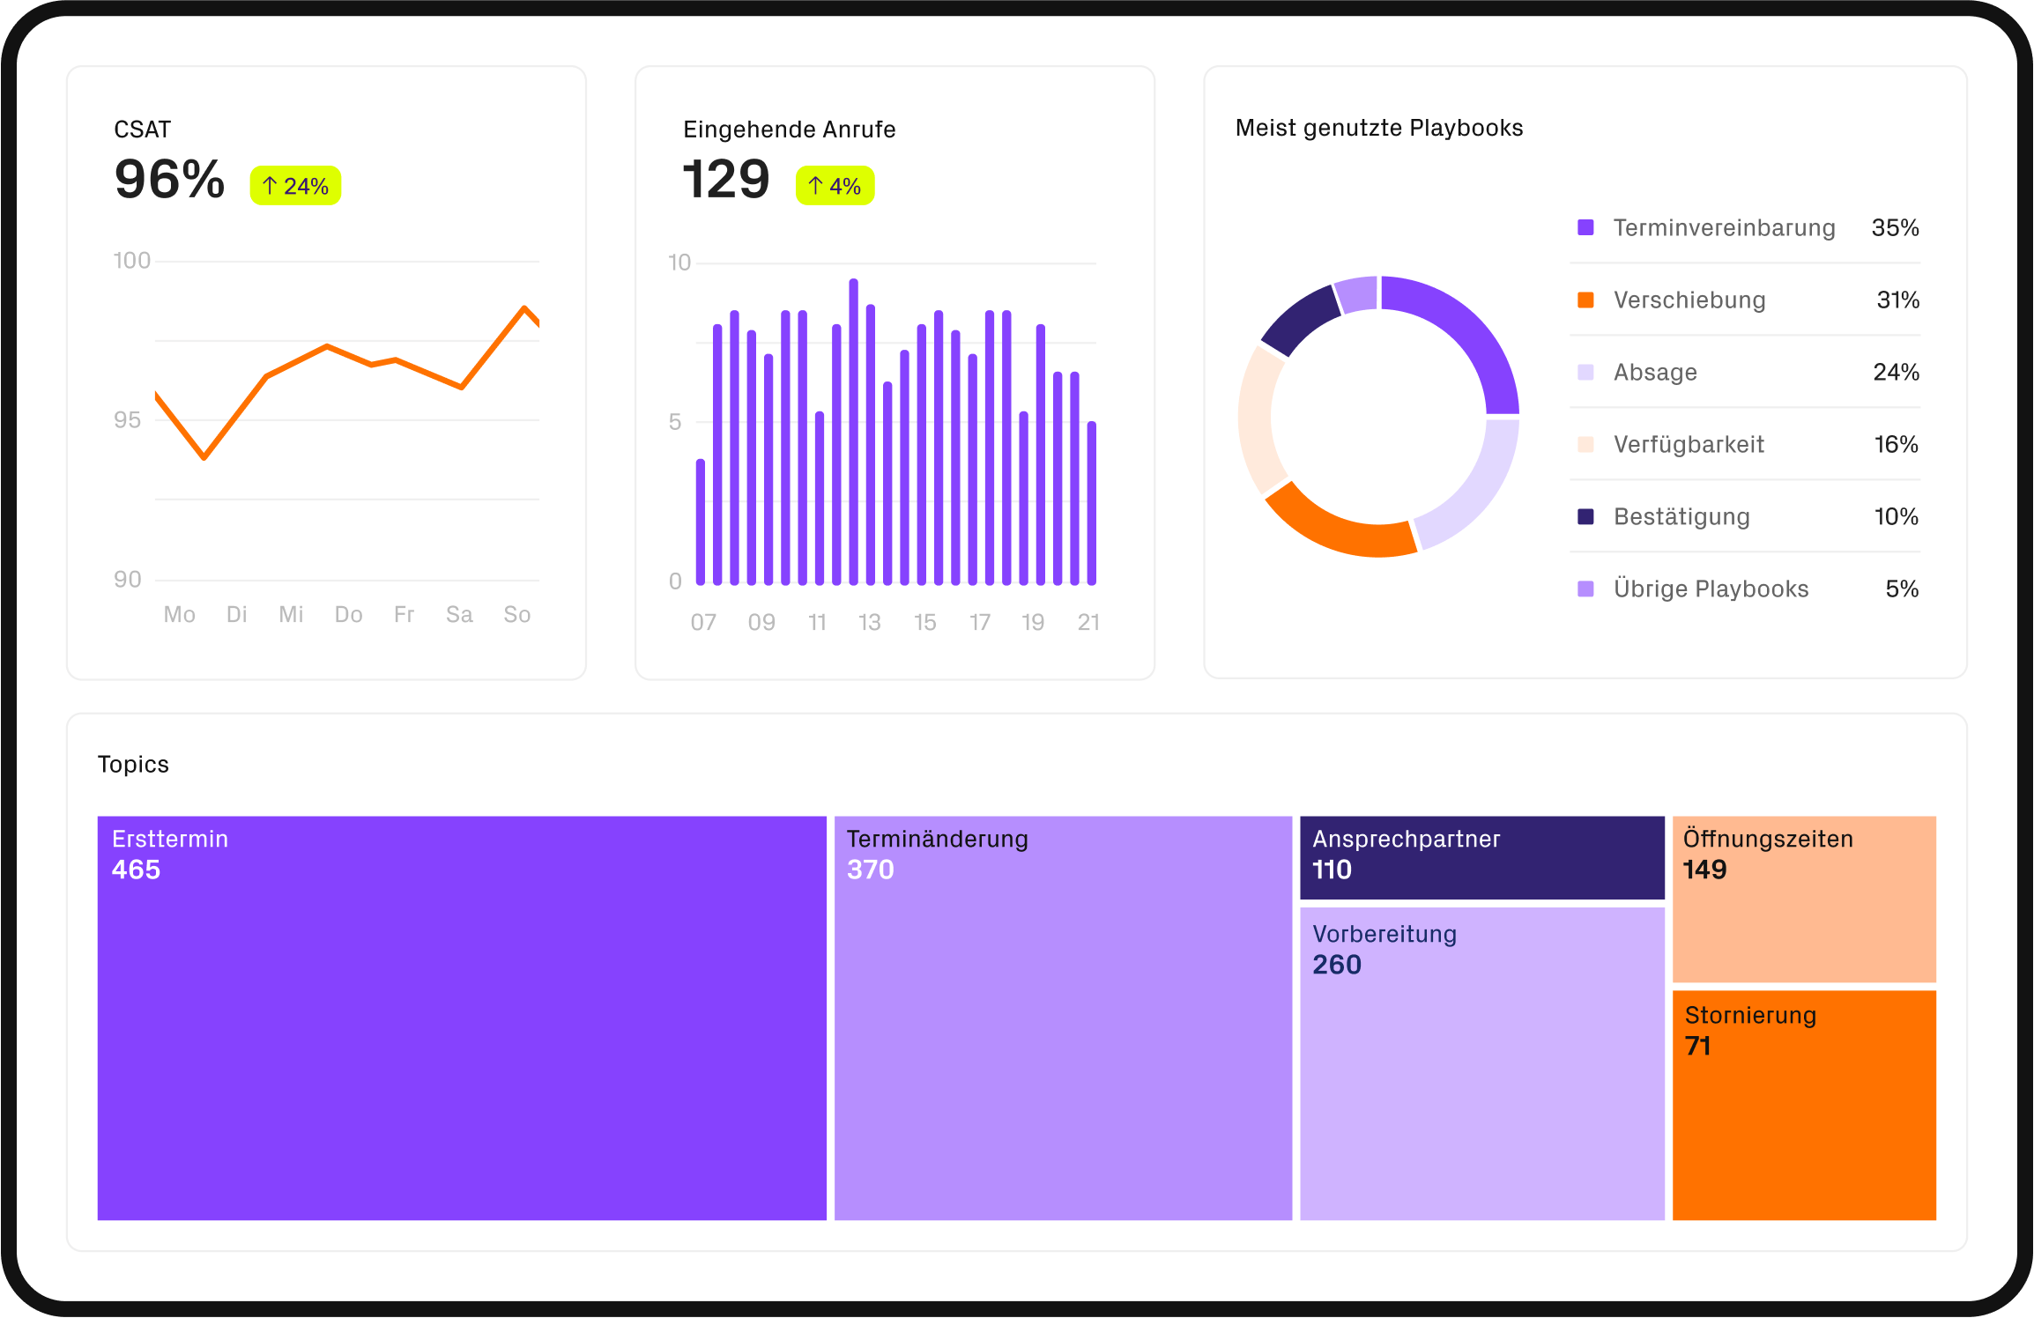The width and height of the screenshot is (2034, 1318).
Task: Open the Eingehende Anrufe panel
Action: 788,129
